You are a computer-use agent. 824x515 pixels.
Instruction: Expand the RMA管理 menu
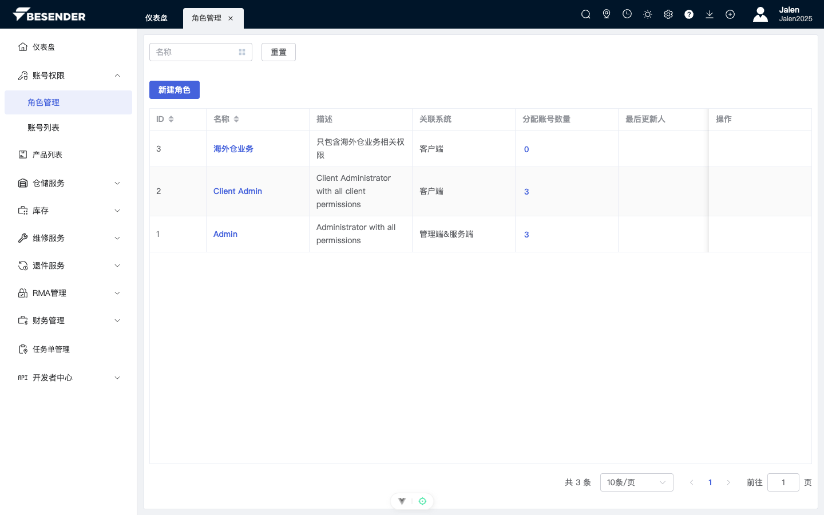point(69,293)
